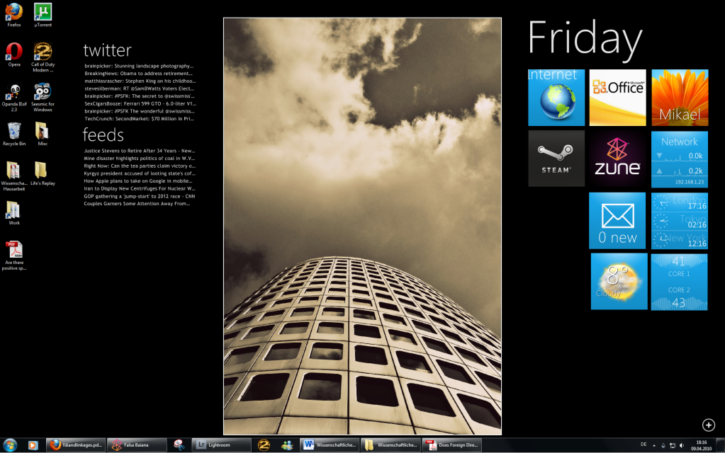This screenshot has height=453, width=725.
Task: Open the mail tile showing 0 new
Action: point(617,220)
